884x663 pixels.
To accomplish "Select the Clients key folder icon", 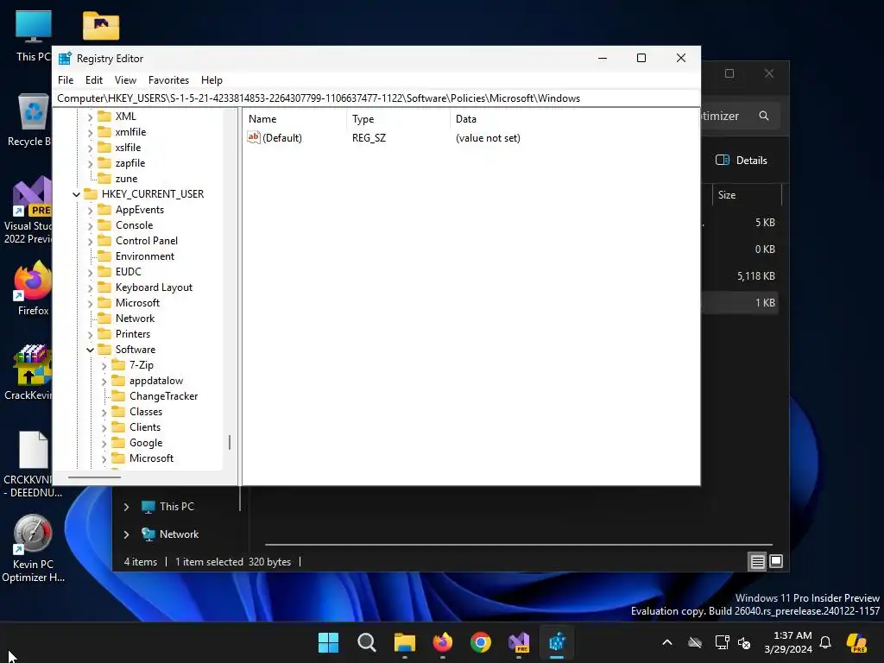I will click(x=118, y=426).
